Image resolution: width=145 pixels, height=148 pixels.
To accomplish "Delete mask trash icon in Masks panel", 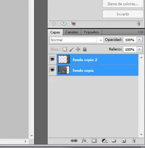I will [139, 24].
